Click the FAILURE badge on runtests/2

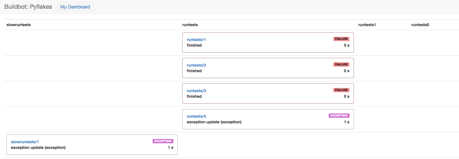click(x=341, y=65)
